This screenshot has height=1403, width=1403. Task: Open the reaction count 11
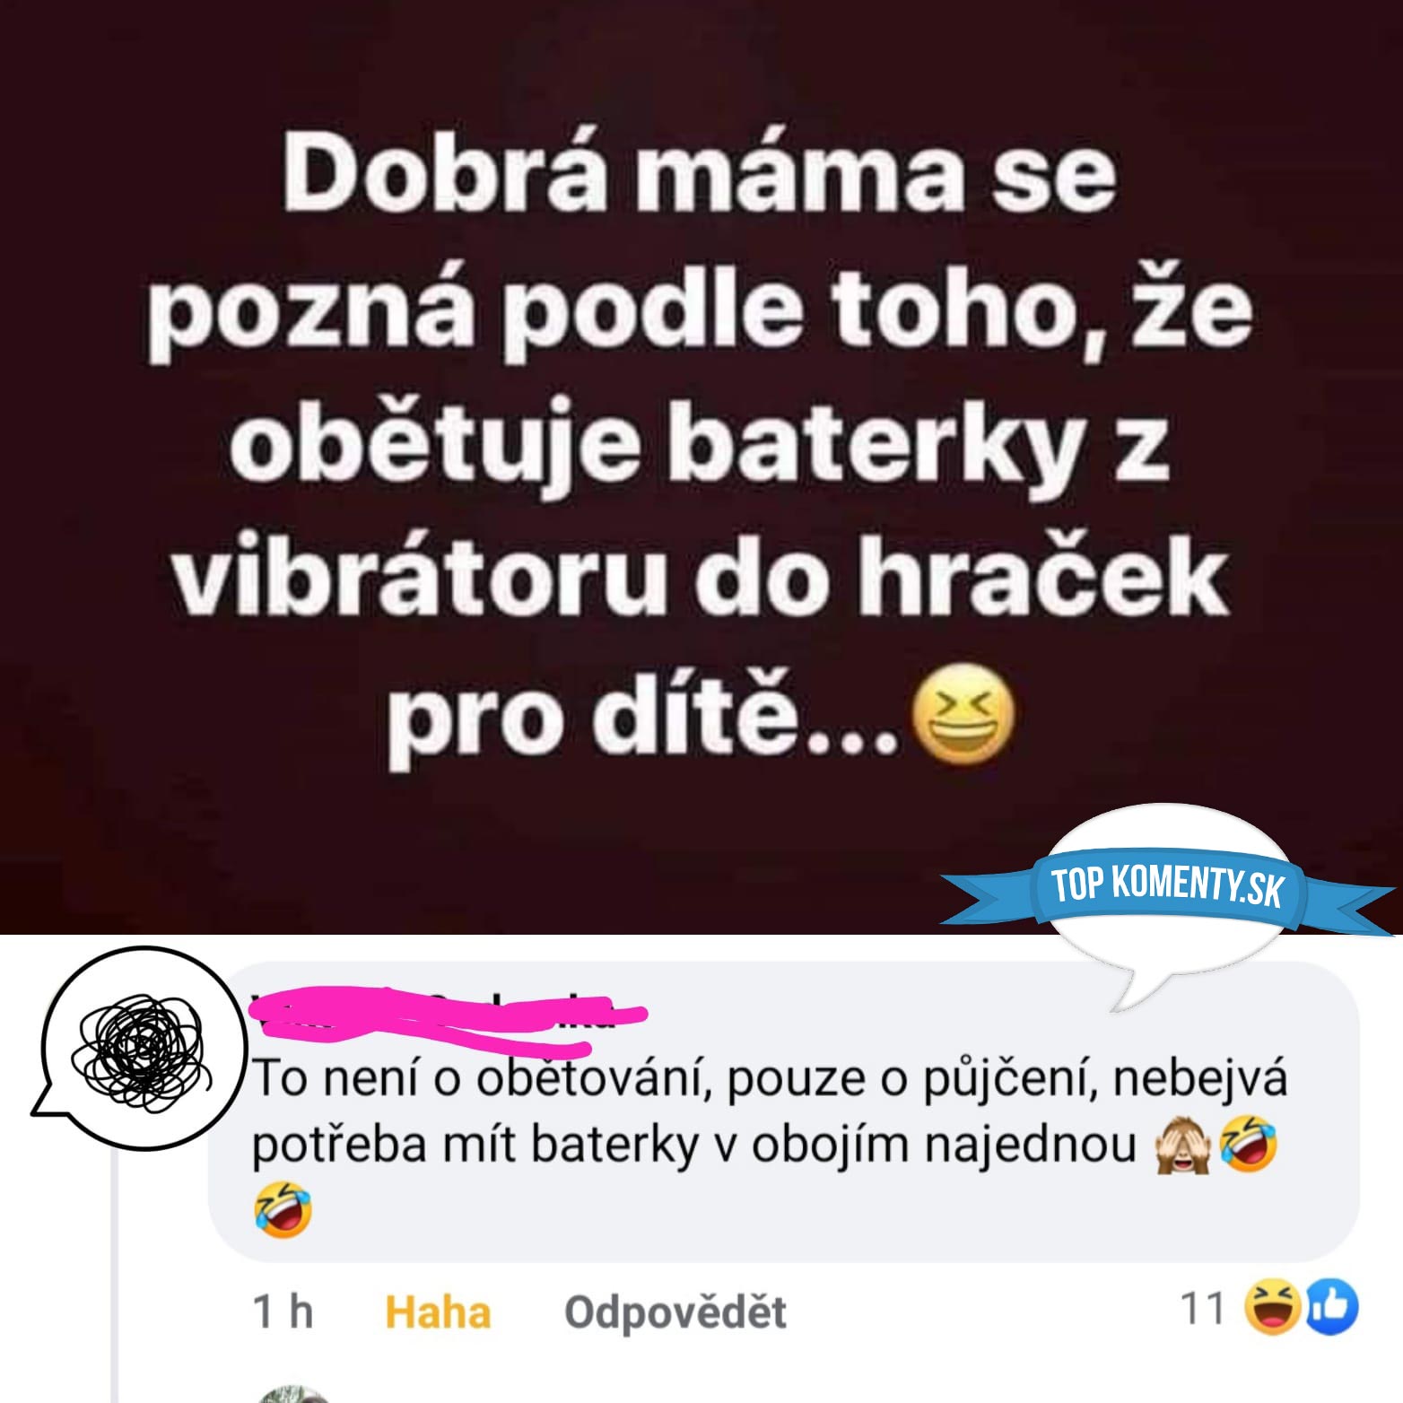pyautogui.click(x=1202, y=1310)
